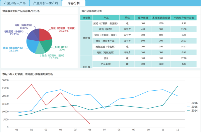Click turnover days value 17.00
Screen dimensions: 201x134
coord(184,58)
